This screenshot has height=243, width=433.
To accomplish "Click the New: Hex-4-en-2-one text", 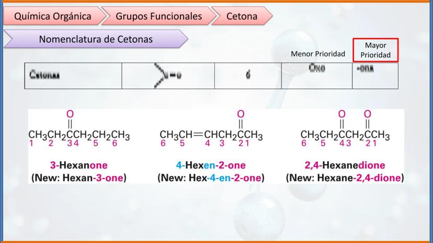I will click(211, 178).
